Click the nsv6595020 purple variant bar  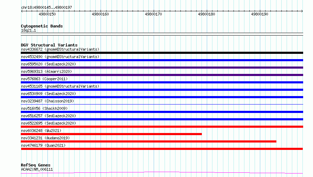pos(162,68)
